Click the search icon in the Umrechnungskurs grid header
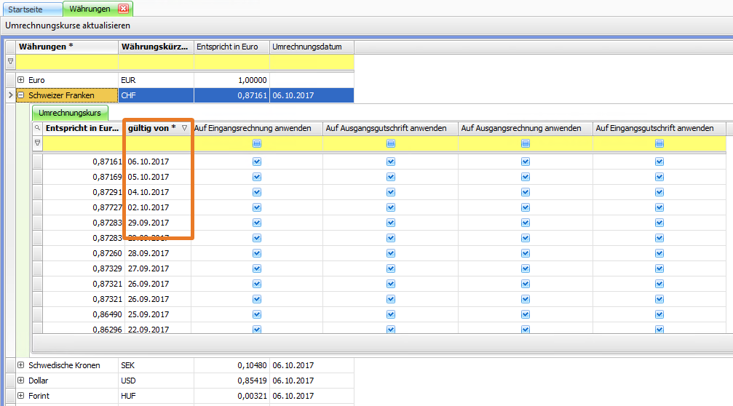 click(38, 128)
